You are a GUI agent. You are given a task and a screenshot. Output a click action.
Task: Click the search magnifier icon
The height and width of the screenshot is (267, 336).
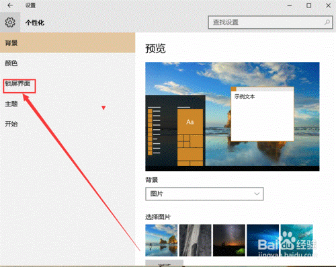[x=327, y=22]
